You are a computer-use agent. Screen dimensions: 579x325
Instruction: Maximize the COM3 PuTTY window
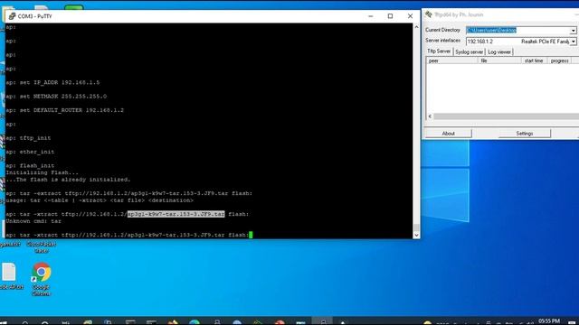pos(390,16)
